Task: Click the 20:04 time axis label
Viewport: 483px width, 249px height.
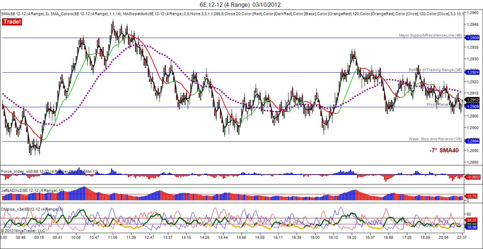Action: pyautogui.click(x=443, y=238)
